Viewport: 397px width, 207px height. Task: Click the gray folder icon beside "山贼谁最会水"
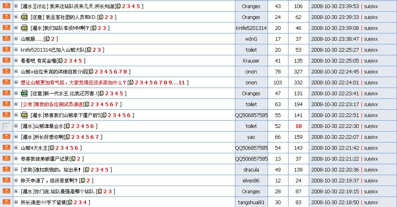[6, 126]
